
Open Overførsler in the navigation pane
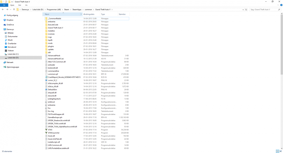12,43
